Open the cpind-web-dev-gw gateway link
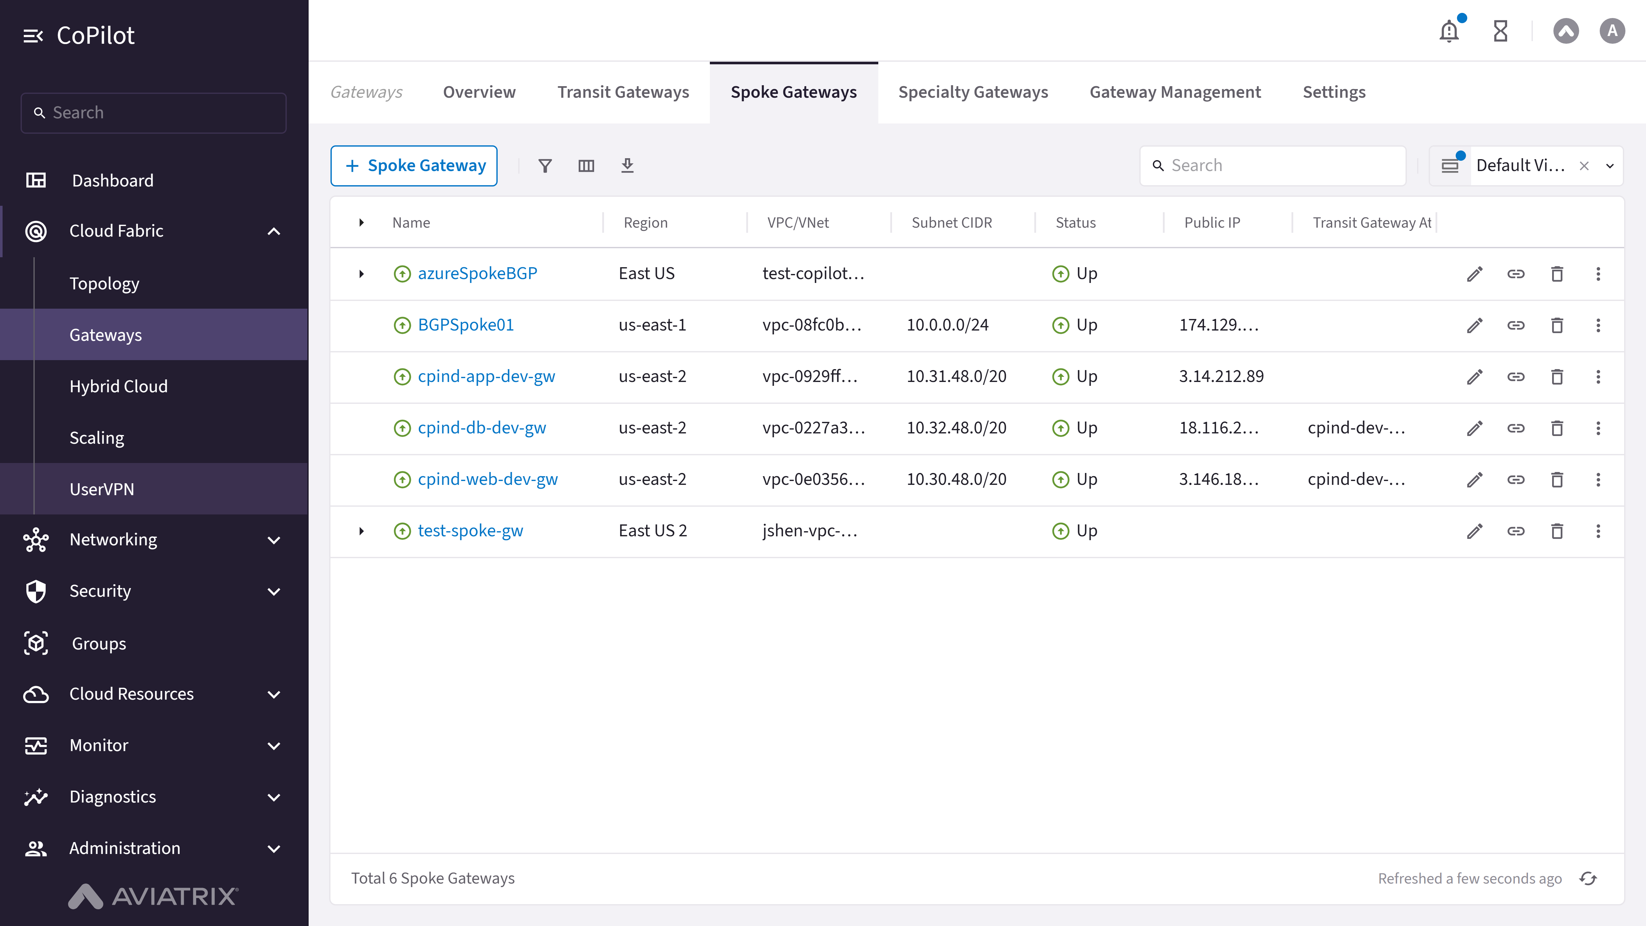 (488, 479)
